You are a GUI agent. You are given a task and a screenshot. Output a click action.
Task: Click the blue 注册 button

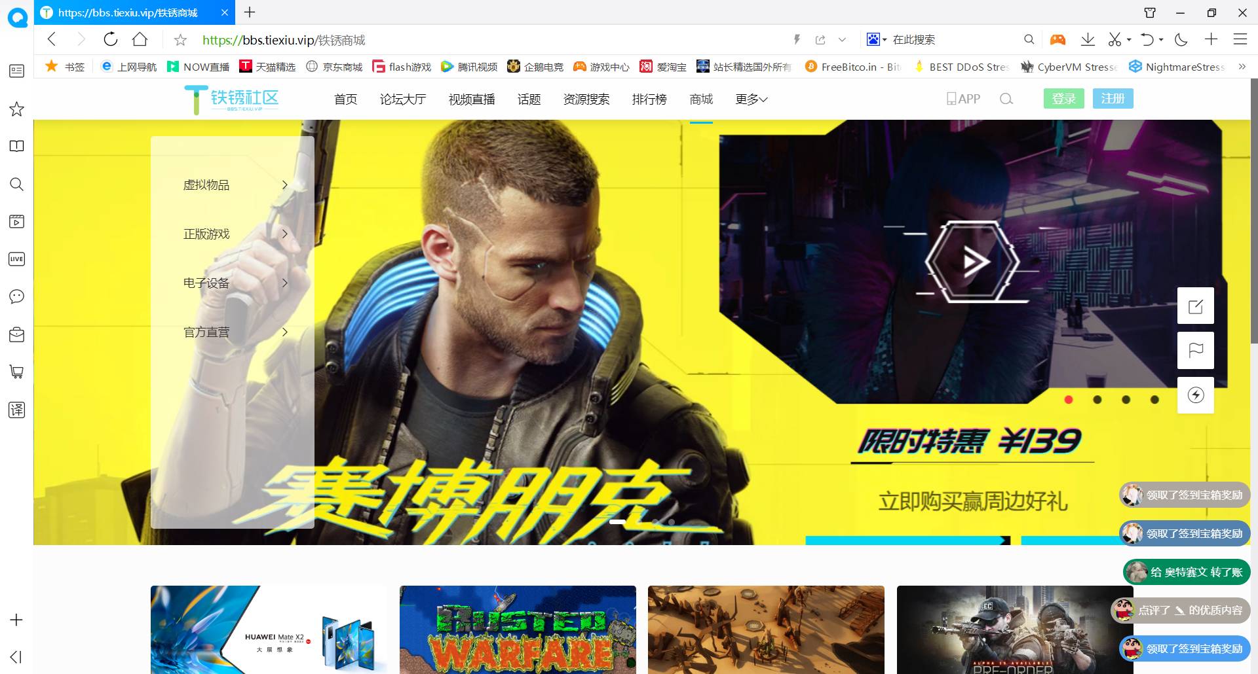point(1113,99)
